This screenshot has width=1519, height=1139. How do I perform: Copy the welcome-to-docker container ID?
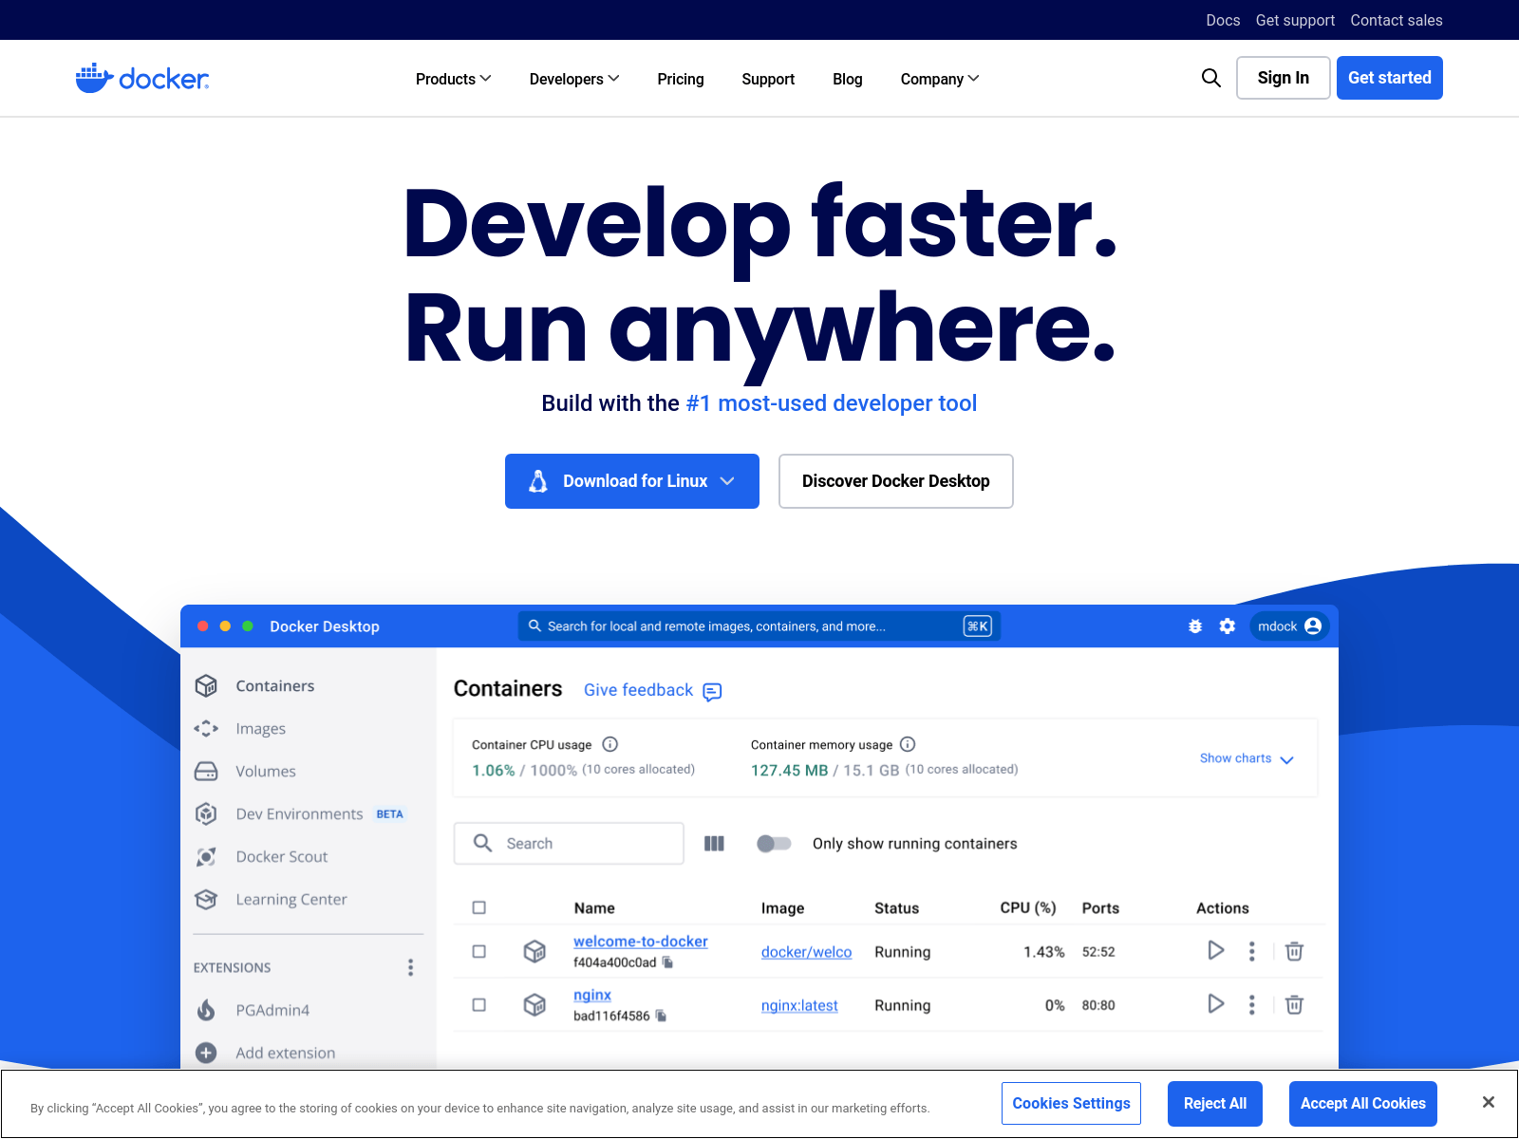[667, 962]
